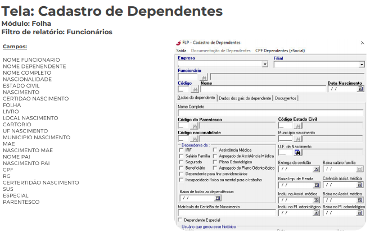Click the Código do Parentesco code field
370x233 pixels.
[183, 126]
